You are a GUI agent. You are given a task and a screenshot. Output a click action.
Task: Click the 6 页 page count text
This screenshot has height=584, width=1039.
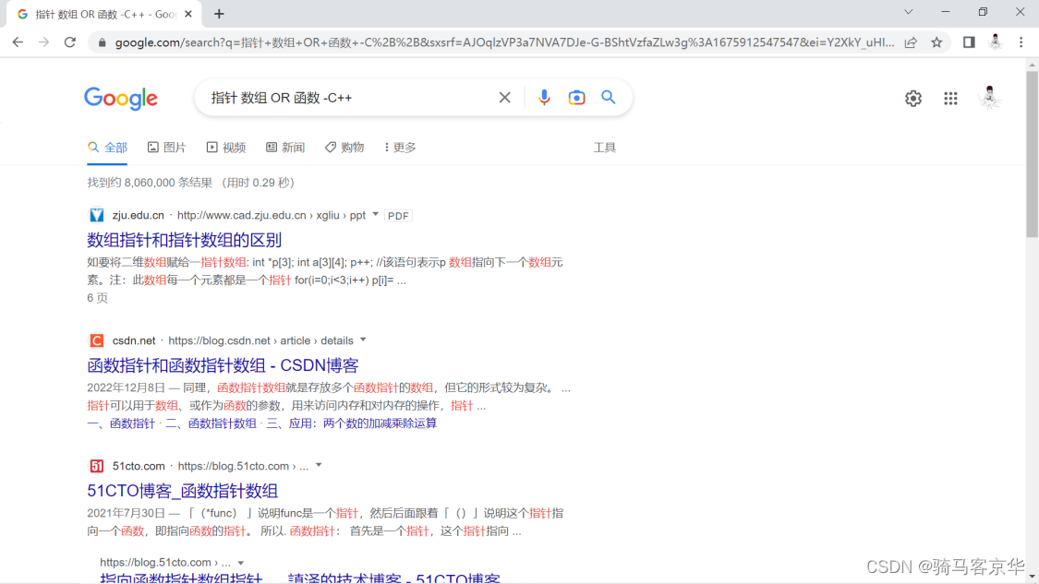[x=97, y=298]
